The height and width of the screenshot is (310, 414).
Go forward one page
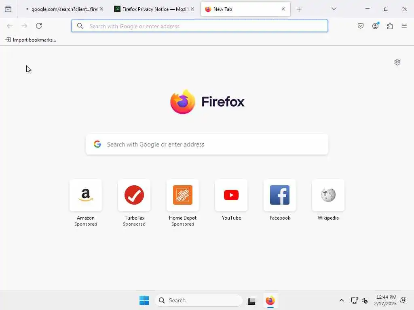pyautogui.click(x=24, y=26)
